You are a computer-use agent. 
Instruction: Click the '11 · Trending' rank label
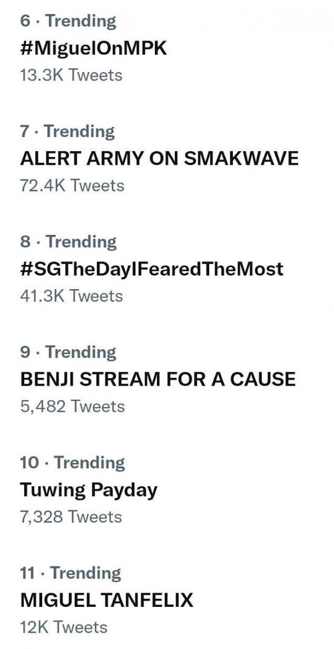tap(70, 573)
